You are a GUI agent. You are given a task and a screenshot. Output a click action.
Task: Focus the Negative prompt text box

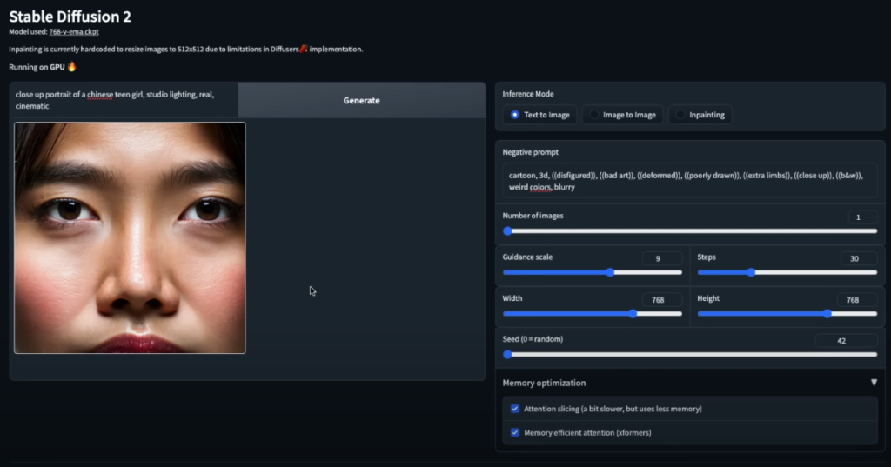point(689,181)
